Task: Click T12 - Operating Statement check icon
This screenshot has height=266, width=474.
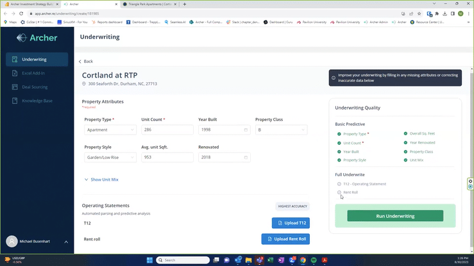Action: [339, 184]
